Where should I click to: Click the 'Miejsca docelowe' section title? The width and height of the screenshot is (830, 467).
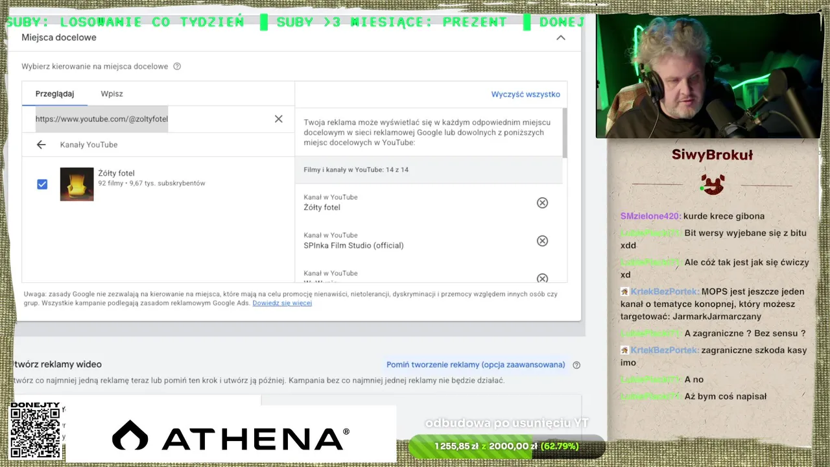(x=59, y=38)
